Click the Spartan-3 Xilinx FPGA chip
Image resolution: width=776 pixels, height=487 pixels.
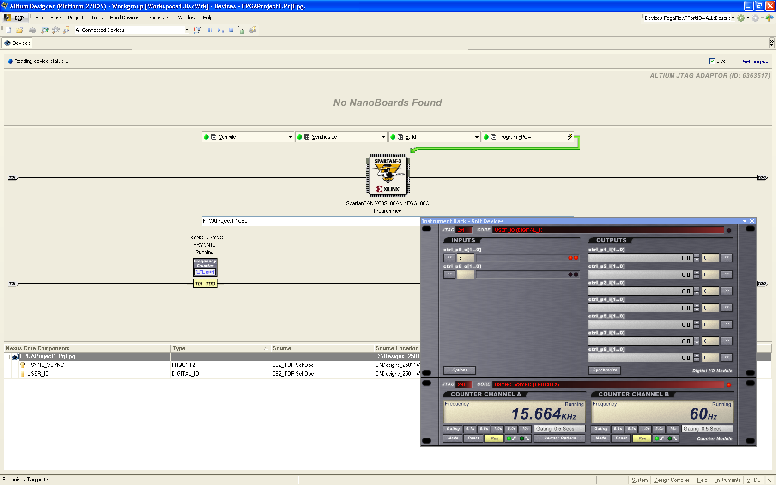(x=388, y=176)
